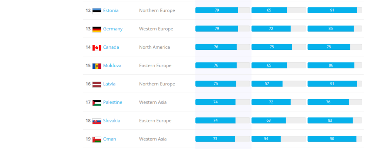370x149 pixels.
Task: Open the Canada country link
Action: [x=111, y=47]
